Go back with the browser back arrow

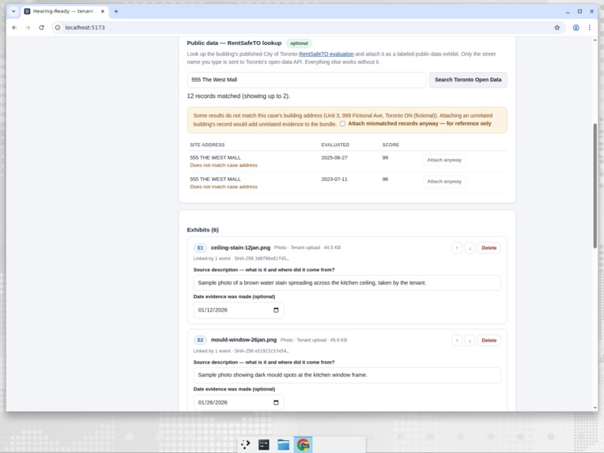[x=14, y=28]
